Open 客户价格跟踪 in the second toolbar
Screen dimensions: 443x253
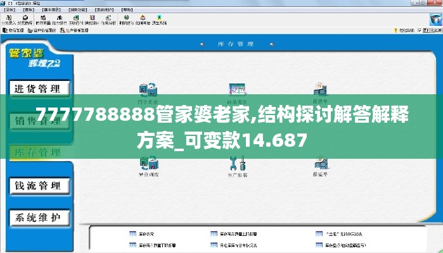tap(42, 30)
